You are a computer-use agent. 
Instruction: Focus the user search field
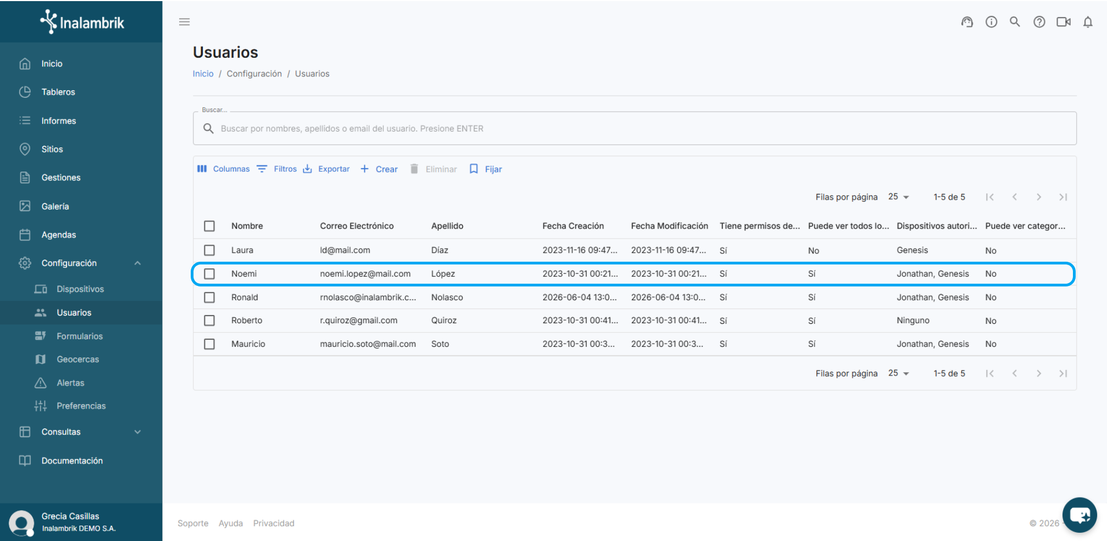tap(634, 129)
